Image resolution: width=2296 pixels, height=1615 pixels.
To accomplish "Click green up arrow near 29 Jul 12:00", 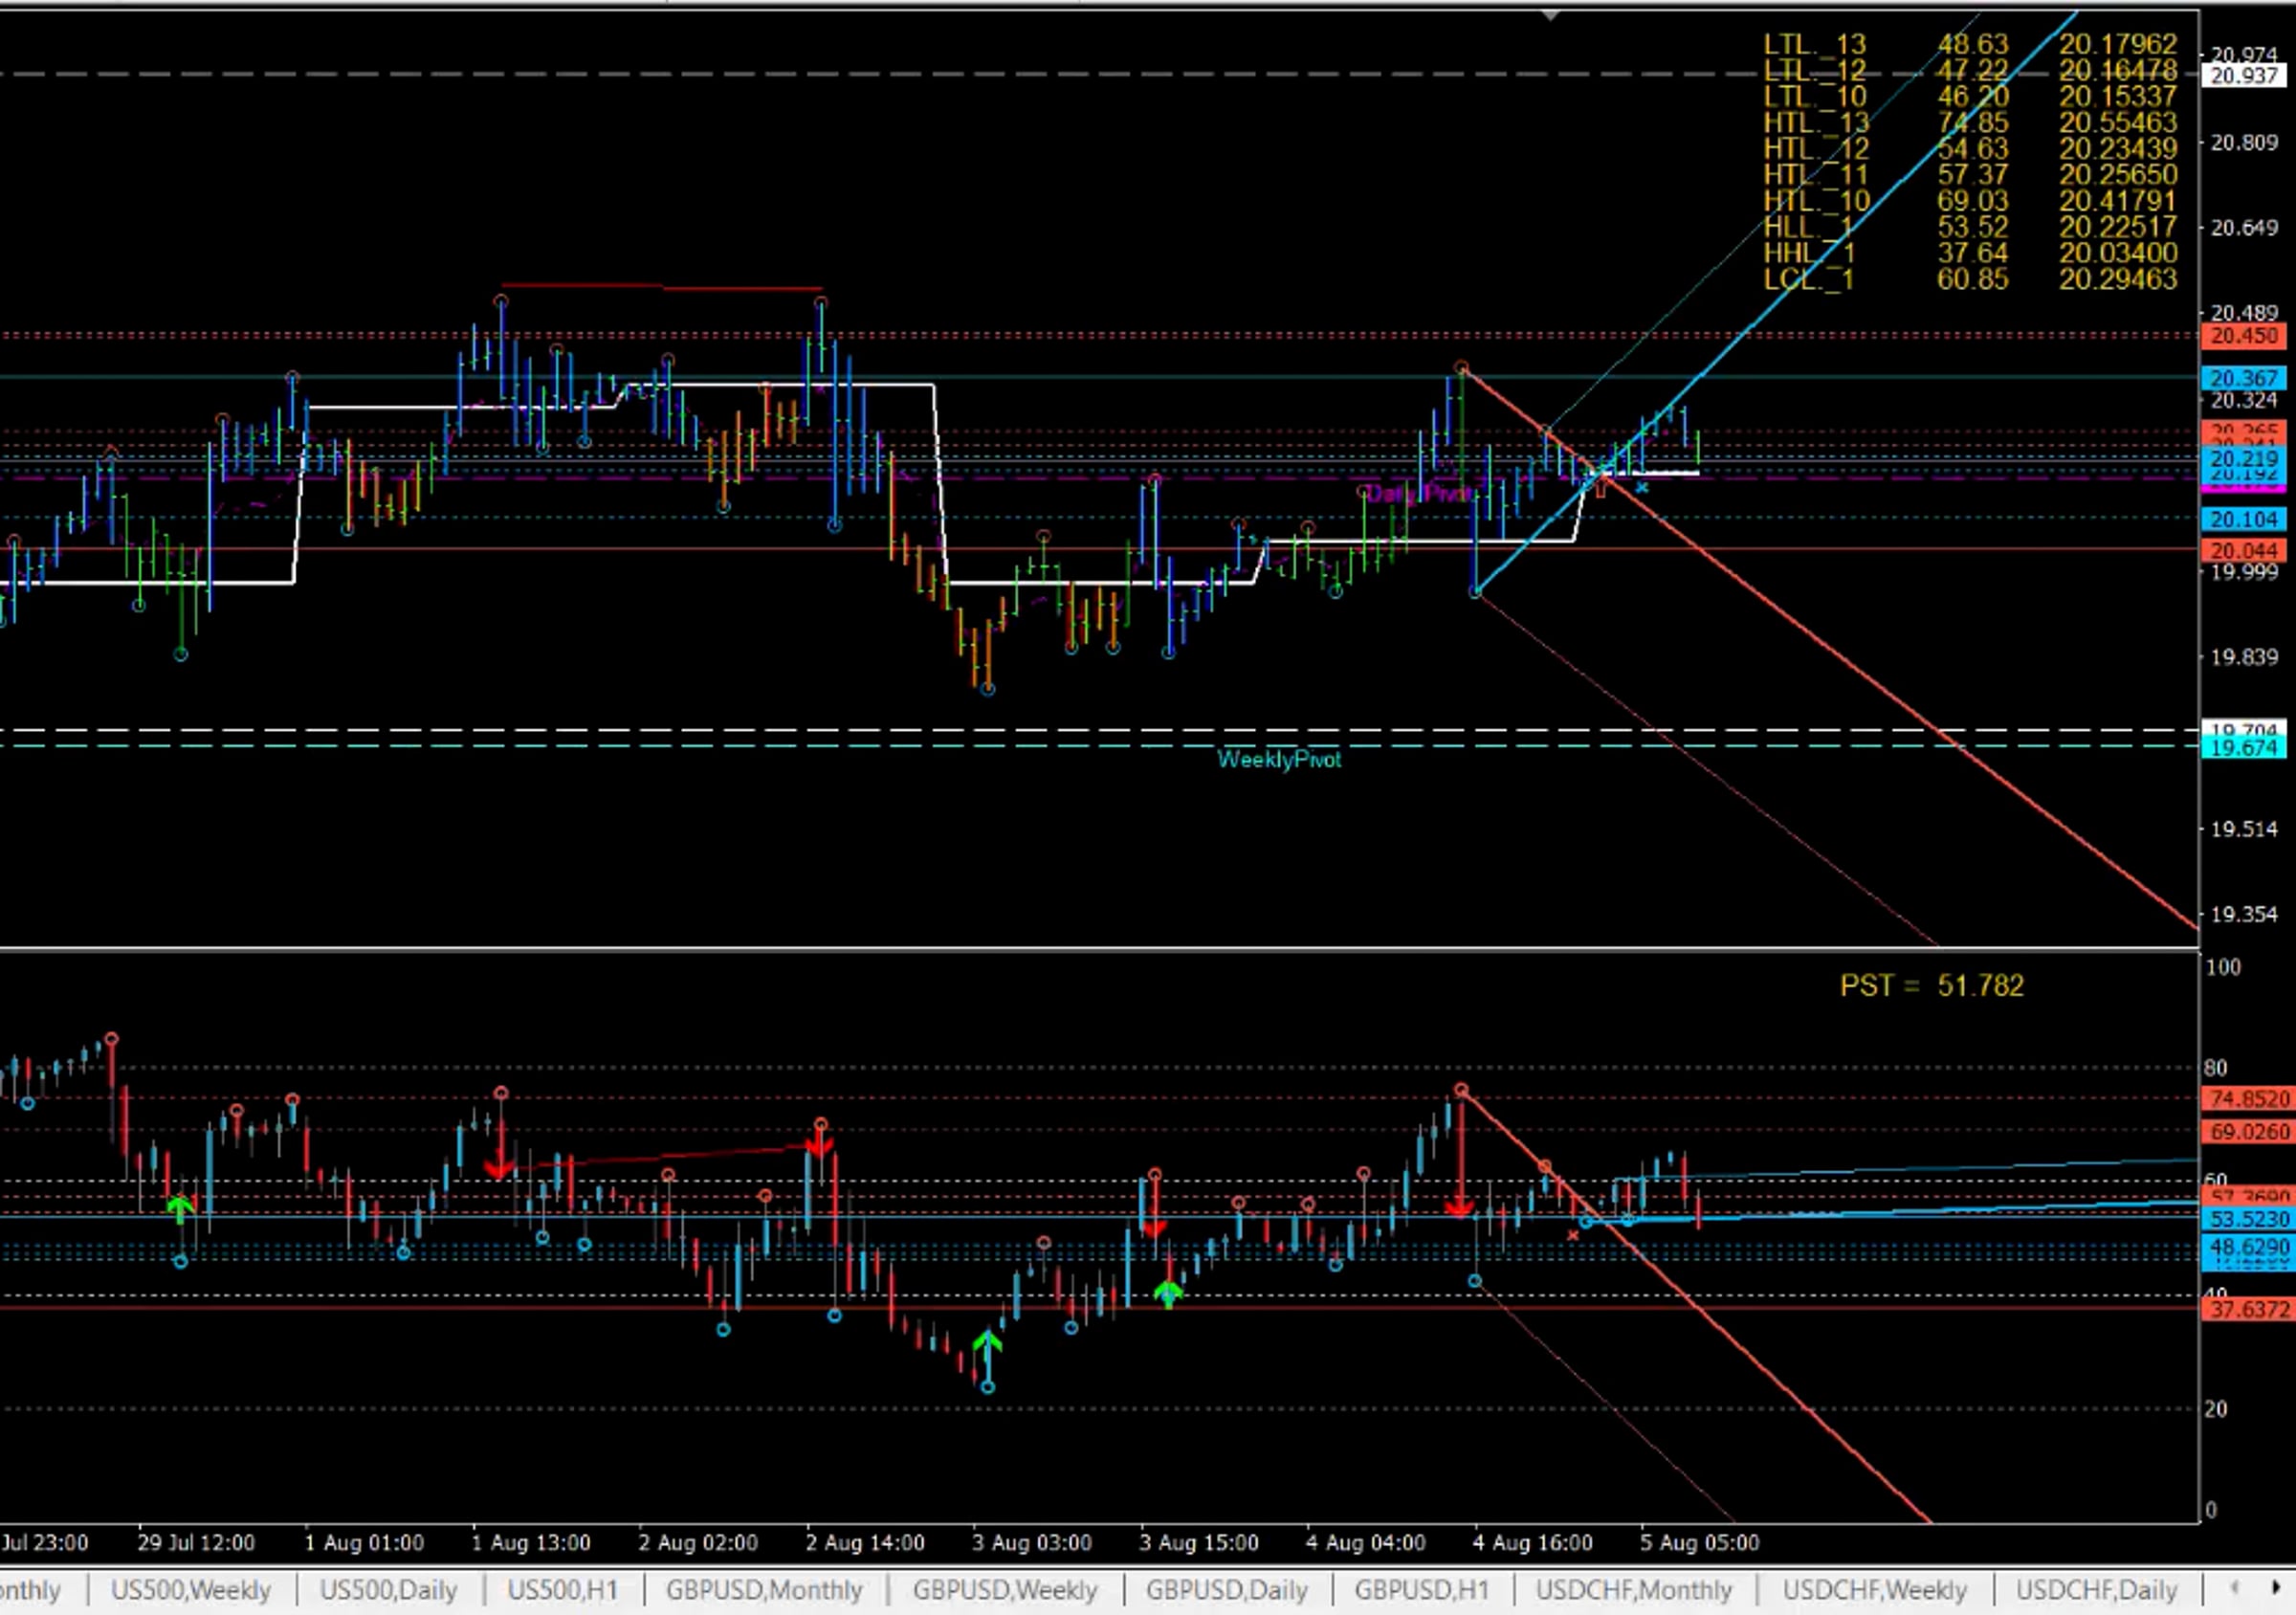I will click(180, 1208).
